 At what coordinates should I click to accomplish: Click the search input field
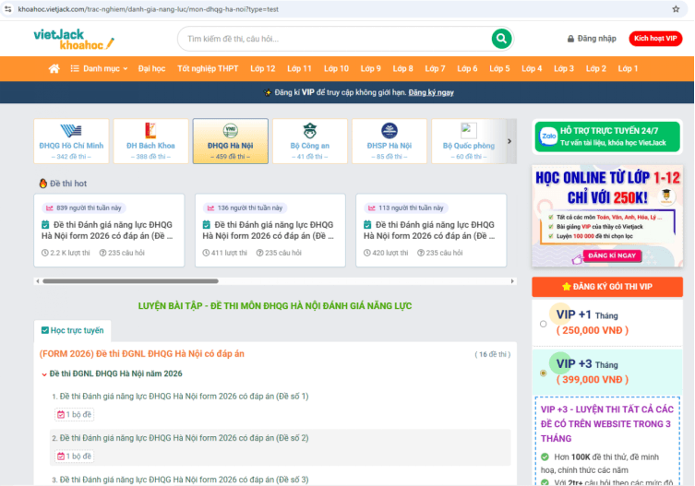[x=337, y=39]
